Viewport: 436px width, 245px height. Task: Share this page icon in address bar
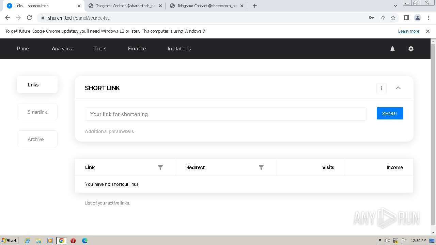pyautogui.click(x=382, y=18)
